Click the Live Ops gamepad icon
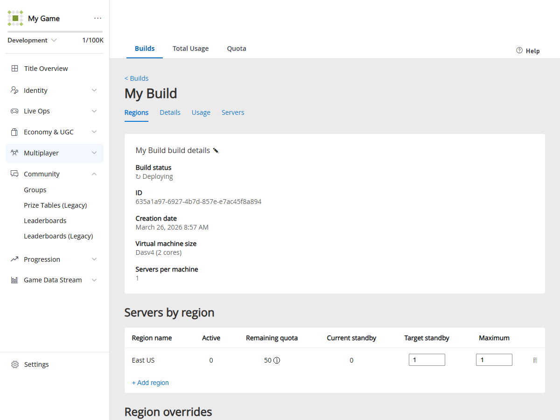The image size is (560, 420). [x=14, y=111]
